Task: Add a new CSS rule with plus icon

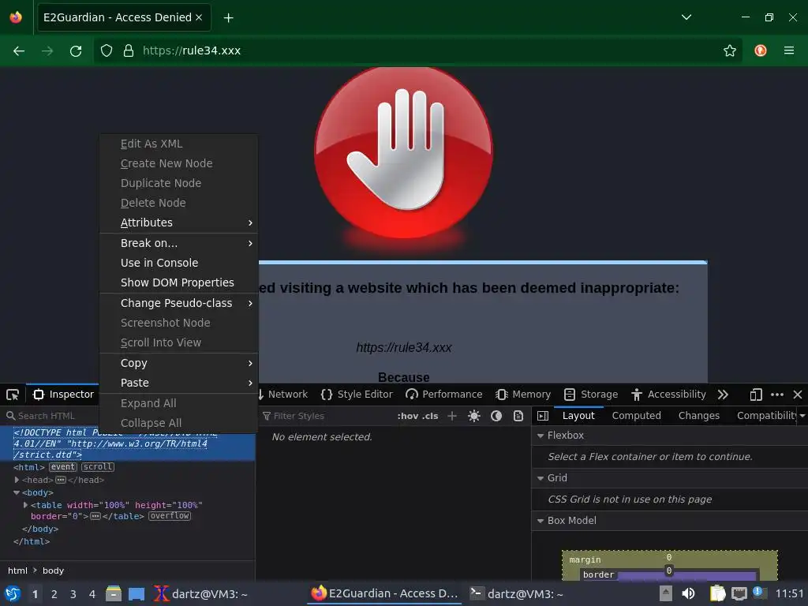Action: point(452,416)
